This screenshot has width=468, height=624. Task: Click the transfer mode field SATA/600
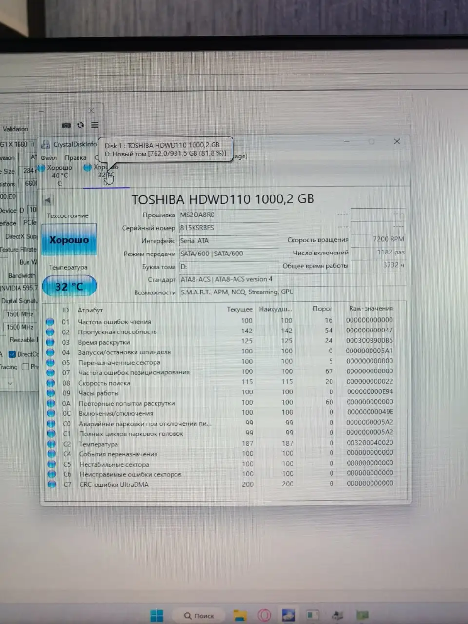coord(229,253)
